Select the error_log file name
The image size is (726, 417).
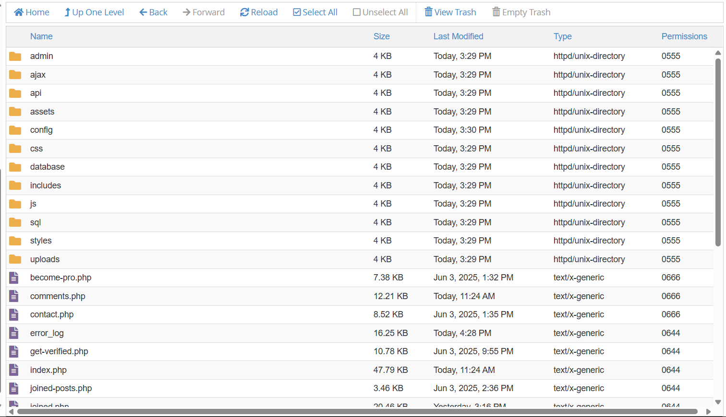47,333
